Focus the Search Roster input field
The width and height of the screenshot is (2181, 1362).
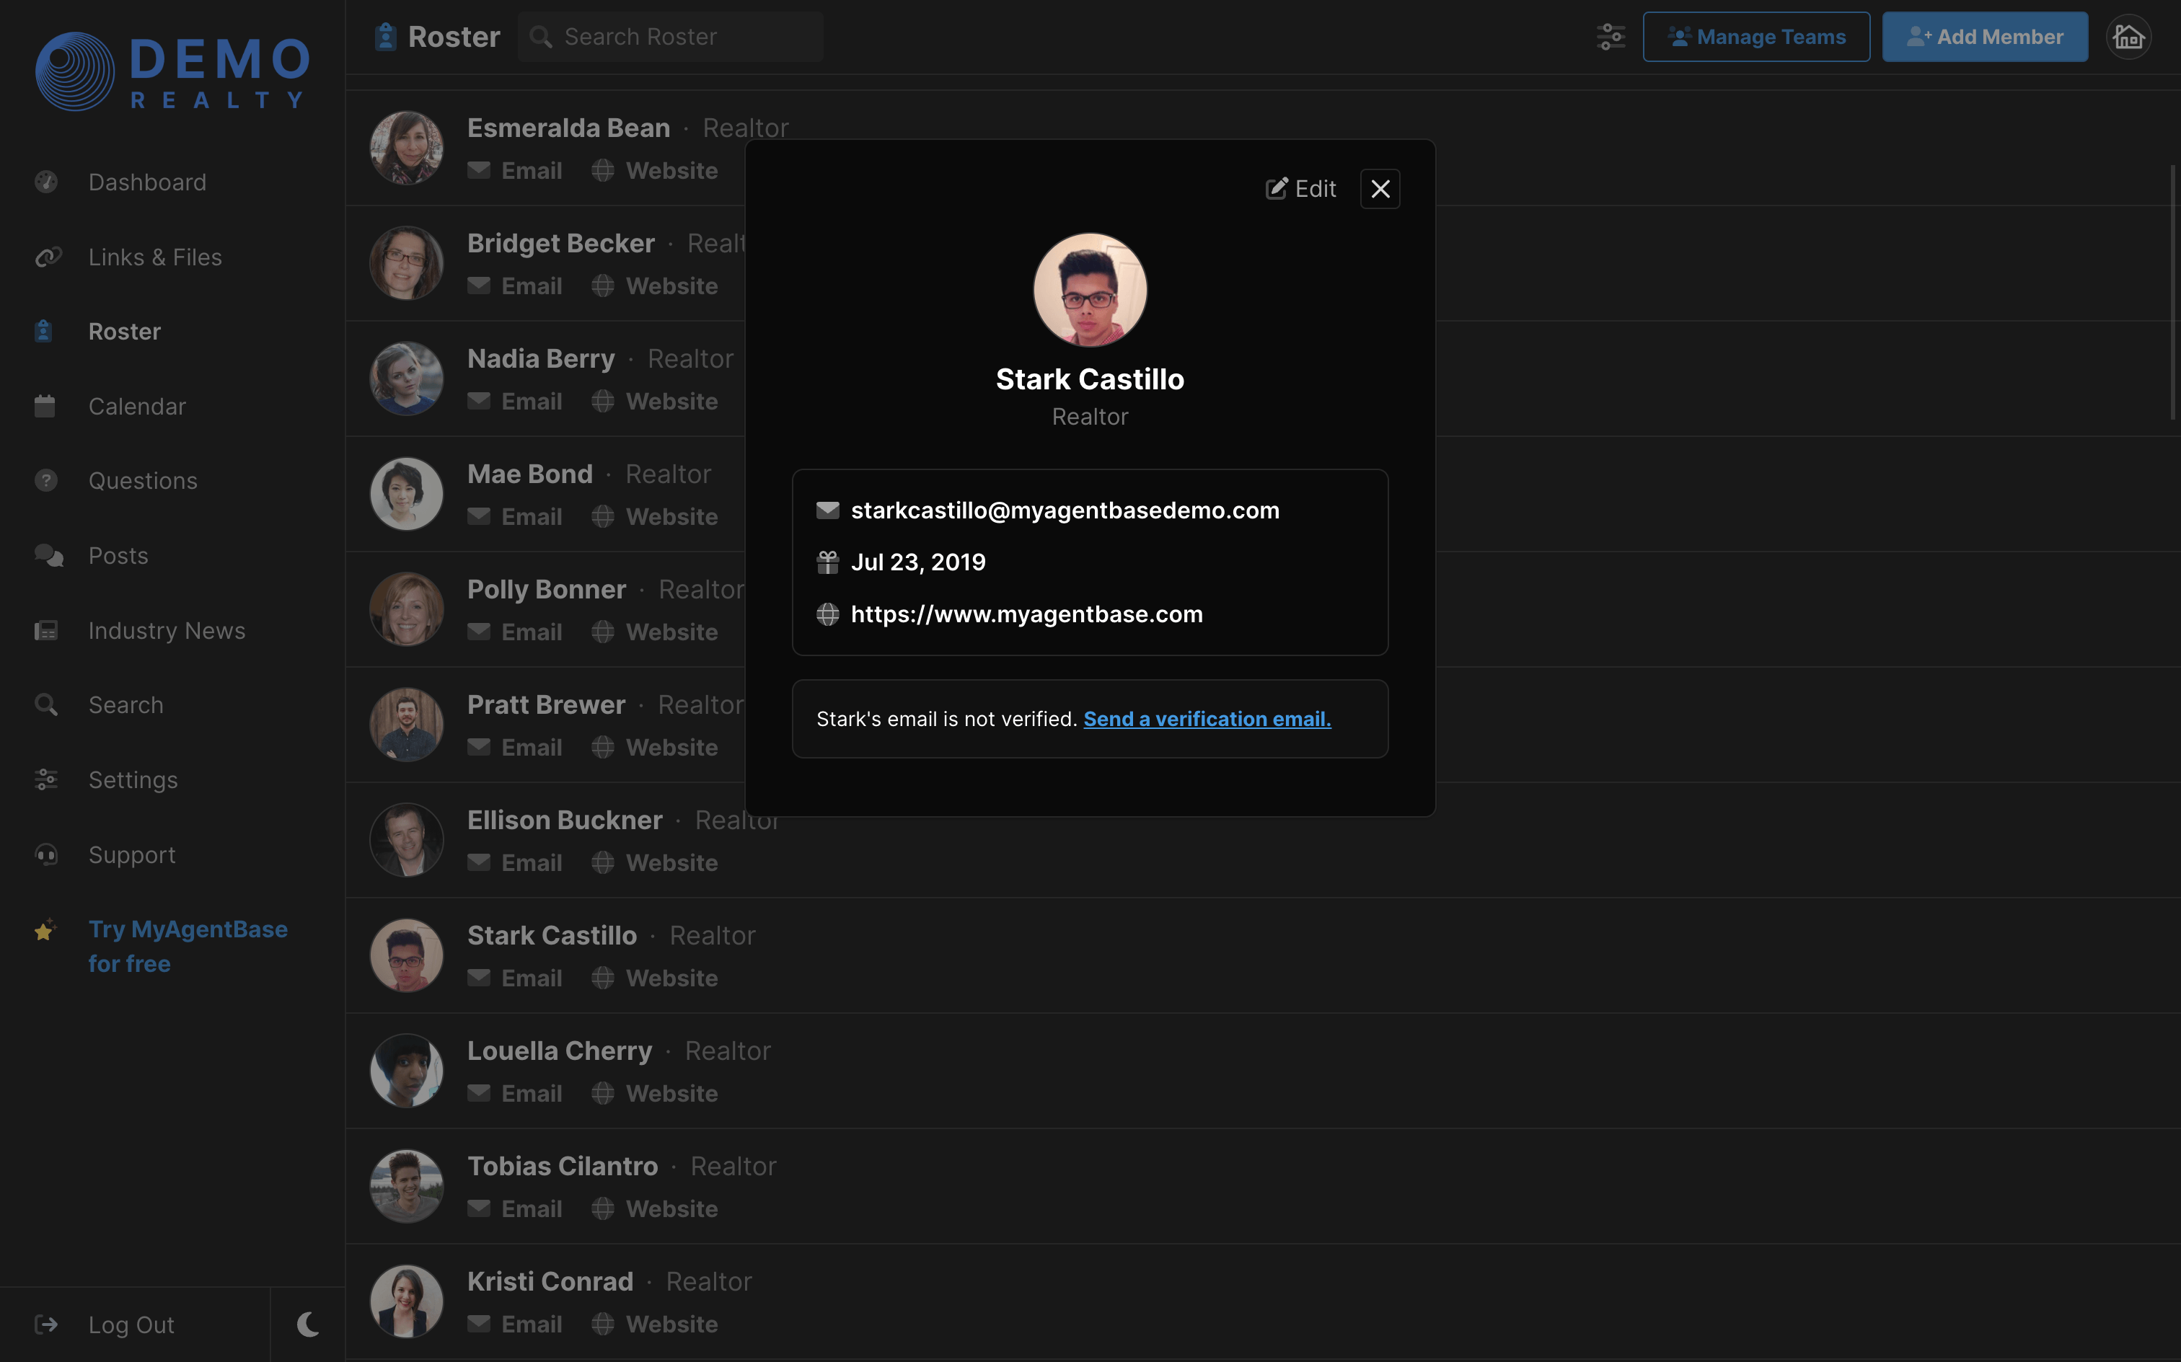pos(670,37)
